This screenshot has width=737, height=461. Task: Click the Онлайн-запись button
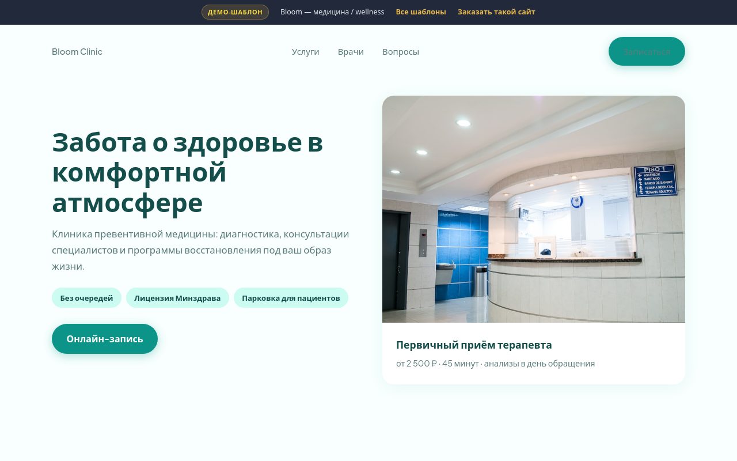click(x=105, y=339)
